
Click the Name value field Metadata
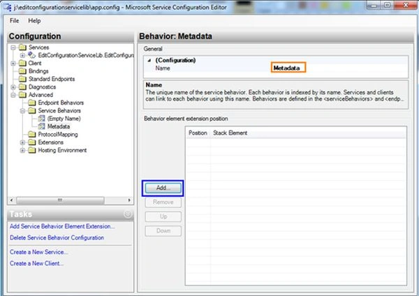point(288,68)
